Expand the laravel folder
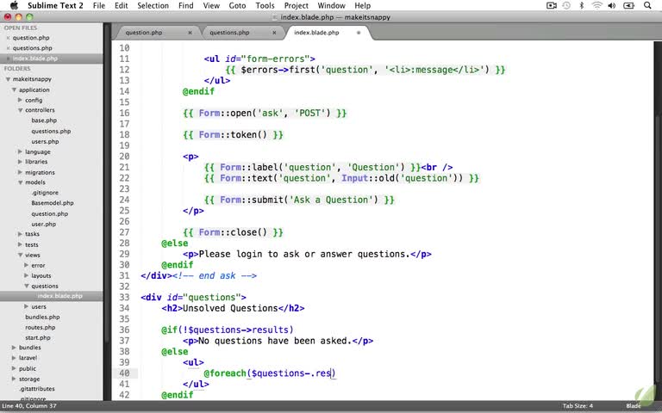This screenshot has height=413, width=662. (x=14, y=358)
